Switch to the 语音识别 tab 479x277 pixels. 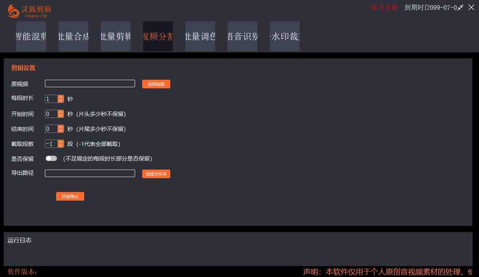click(x=242, y=36)
